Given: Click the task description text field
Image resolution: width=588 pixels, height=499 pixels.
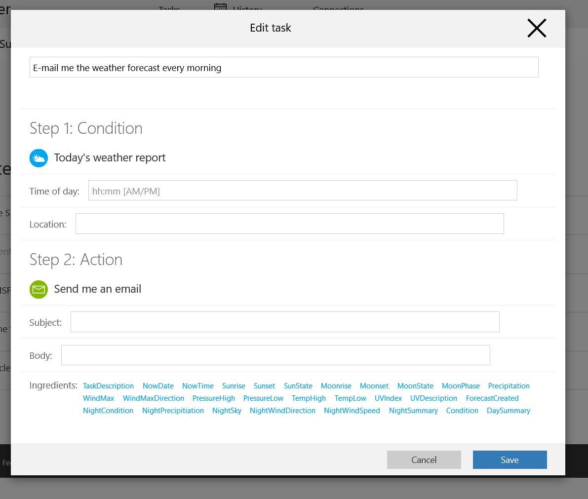Looking at the screenshot, I should pos(284,67).
